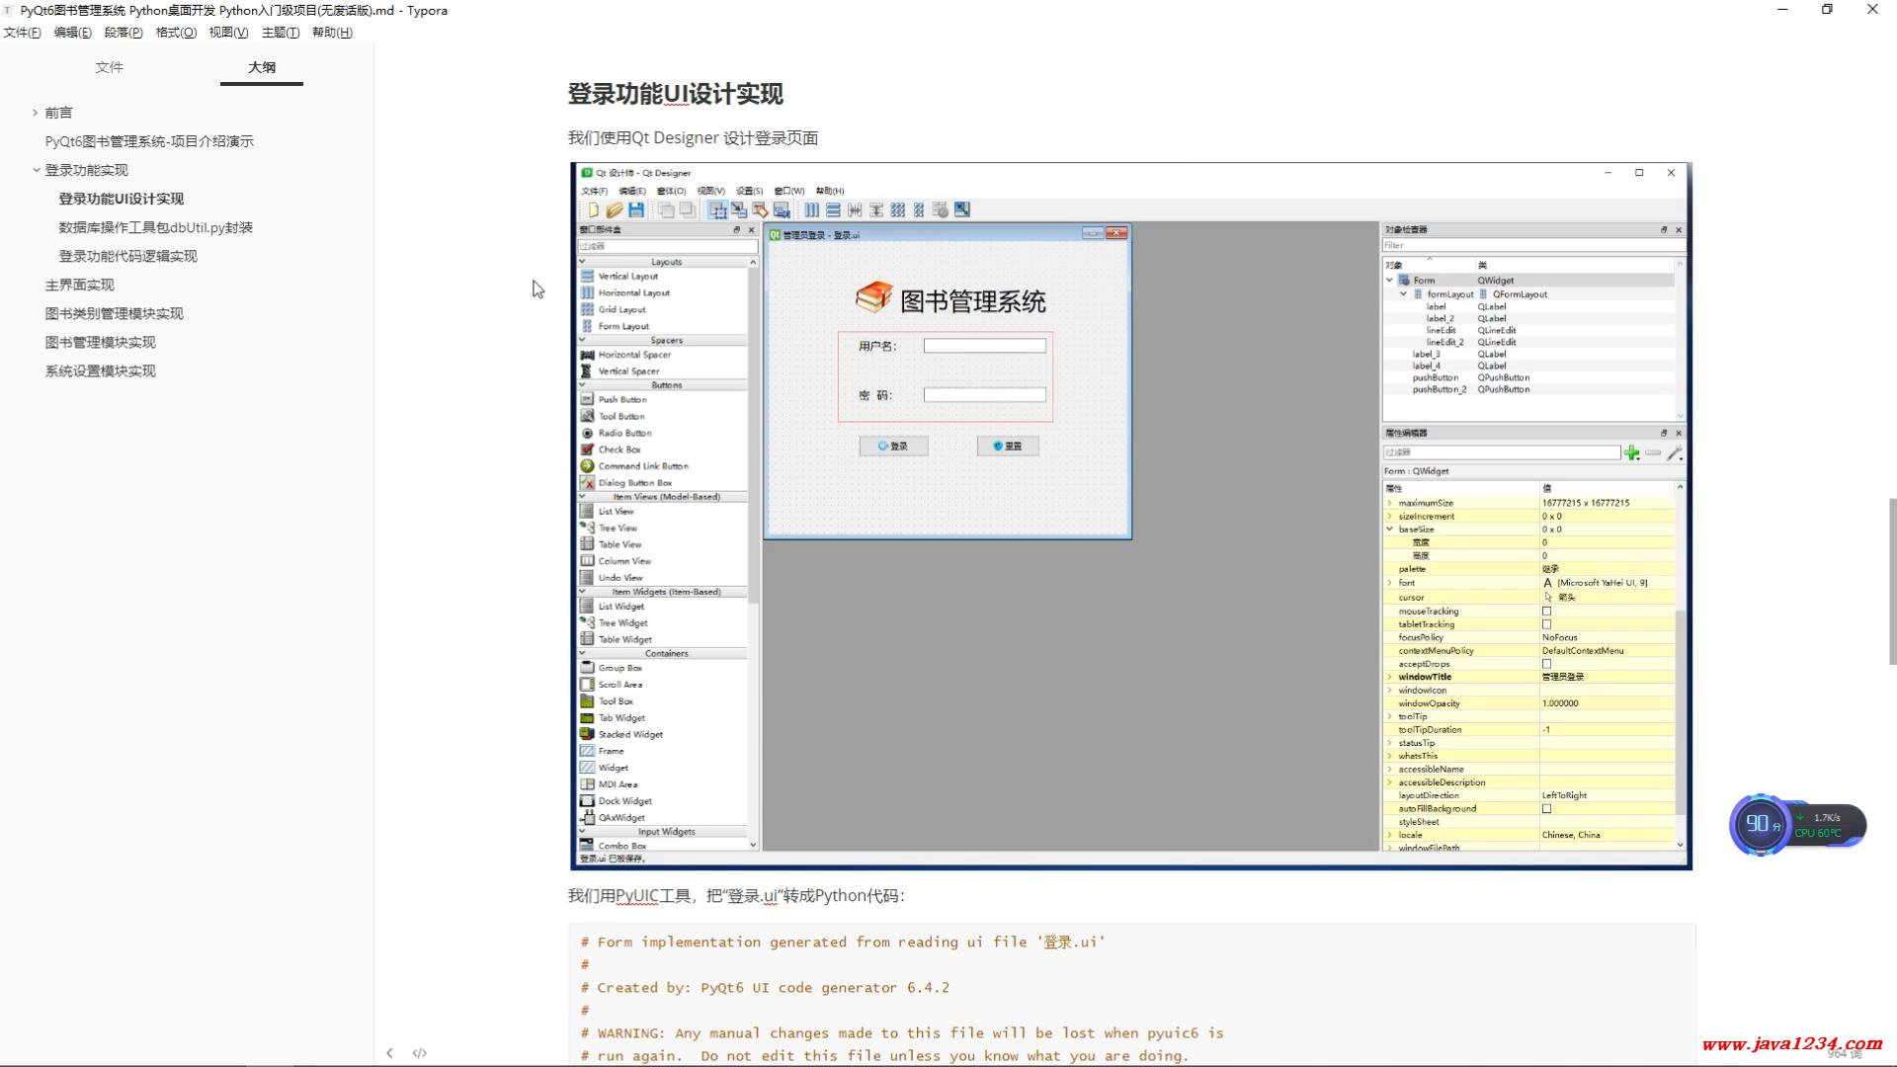Click wrench configure icon in property editor
The image size is (1897, 1067).
1675,452
